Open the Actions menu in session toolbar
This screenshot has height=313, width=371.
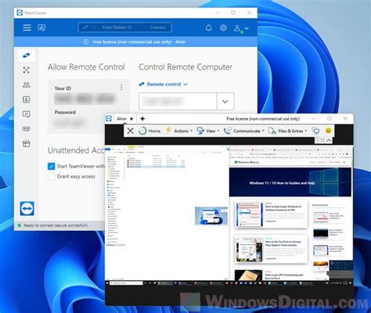coord(179,131)
